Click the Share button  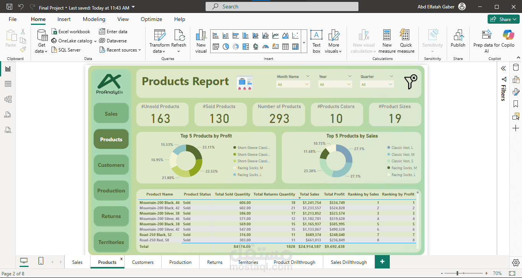tap(503, 19)
